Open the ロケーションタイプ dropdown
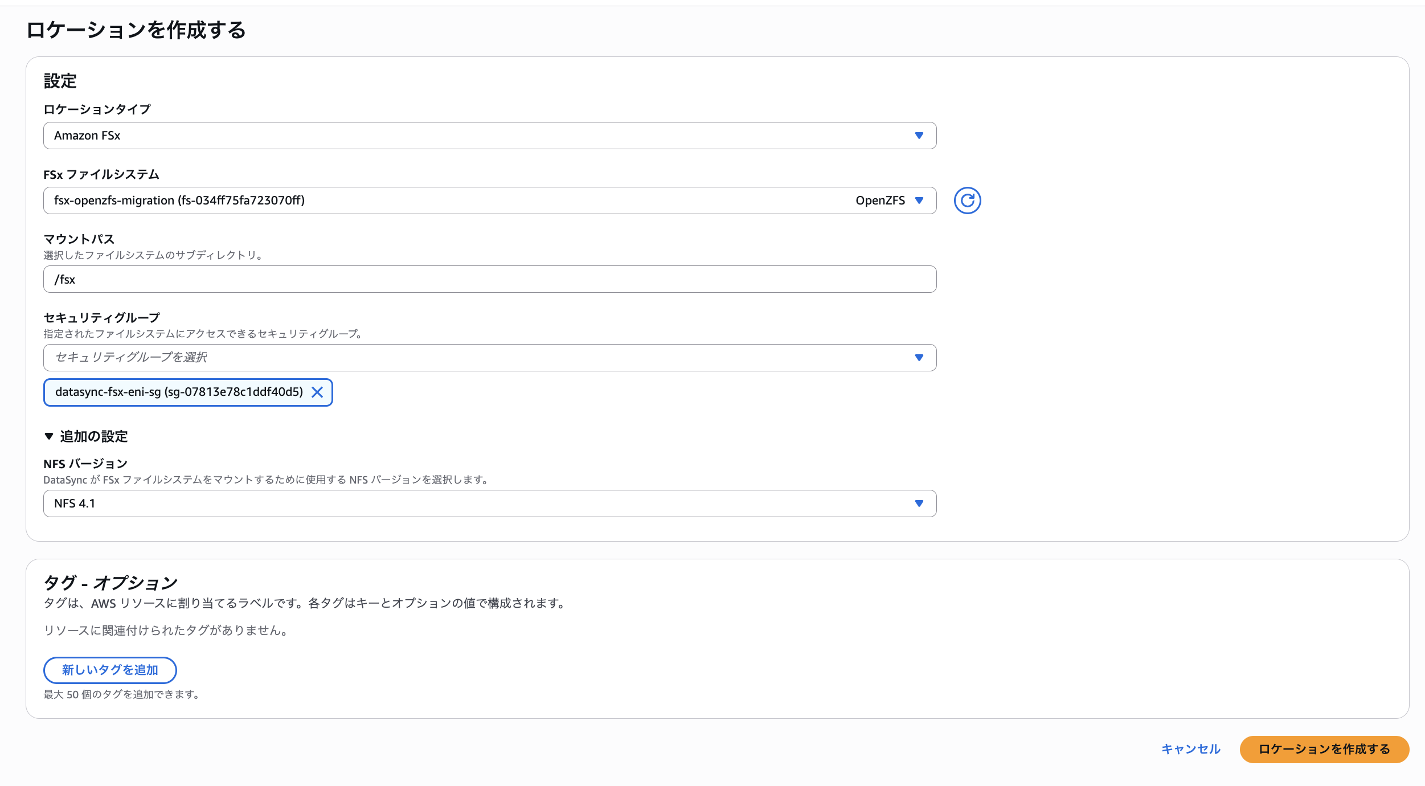Screen dimensions: 1425x786 click(x=490, y=136)
